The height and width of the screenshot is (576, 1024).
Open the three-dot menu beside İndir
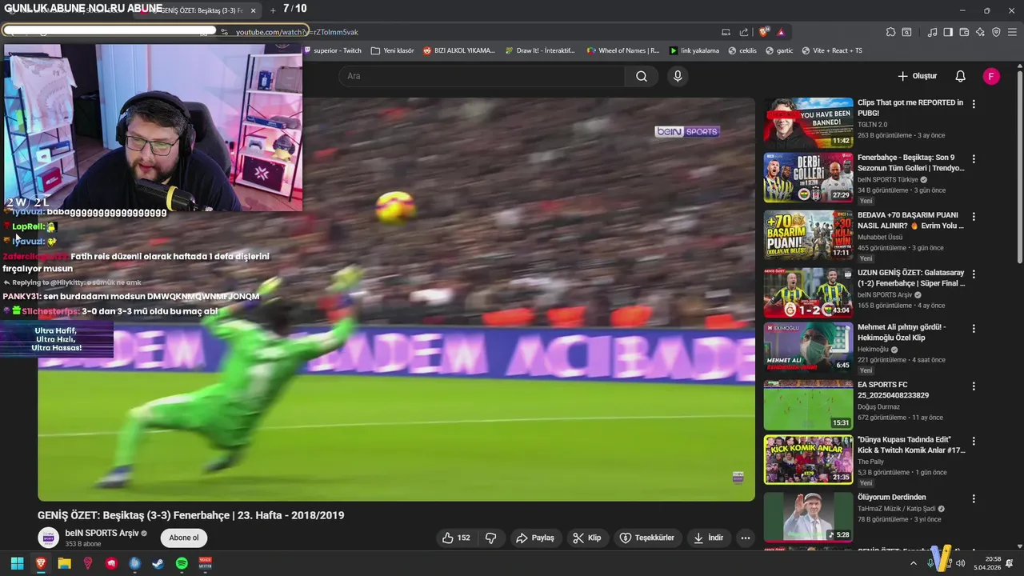pyautogui.click(x=746, y=538)
